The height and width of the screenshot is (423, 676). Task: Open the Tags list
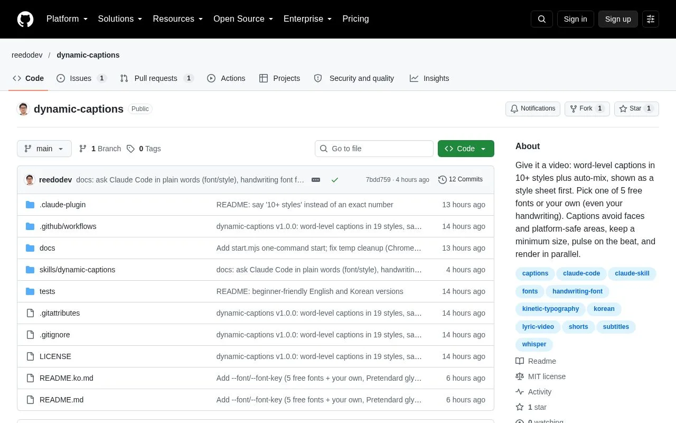click(x=144, y=149)
